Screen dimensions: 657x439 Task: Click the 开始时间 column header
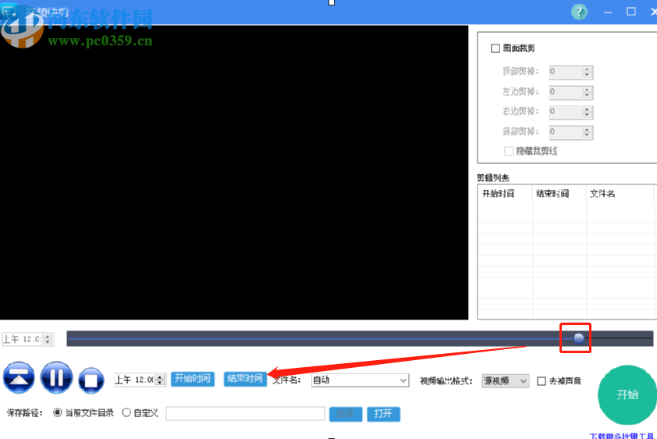pyautogui.click(x=505, y=194)
